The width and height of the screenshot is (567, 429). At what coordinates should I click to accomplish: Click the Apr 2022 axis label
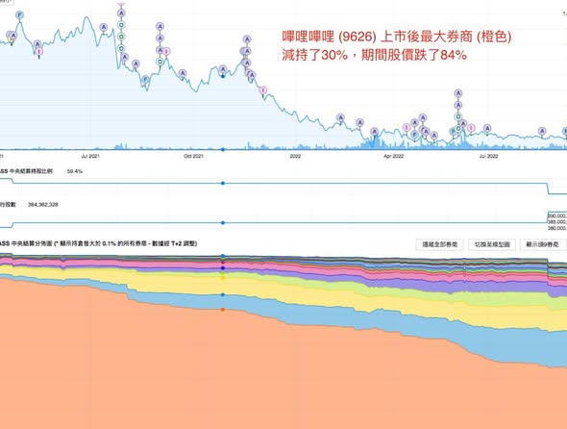tap(394, 156)
